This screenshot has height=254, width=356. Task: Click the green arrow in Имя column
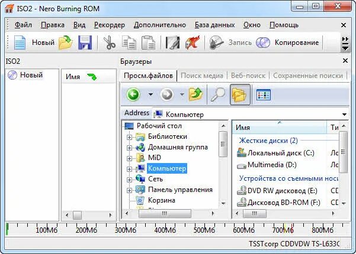click(92, 77)
